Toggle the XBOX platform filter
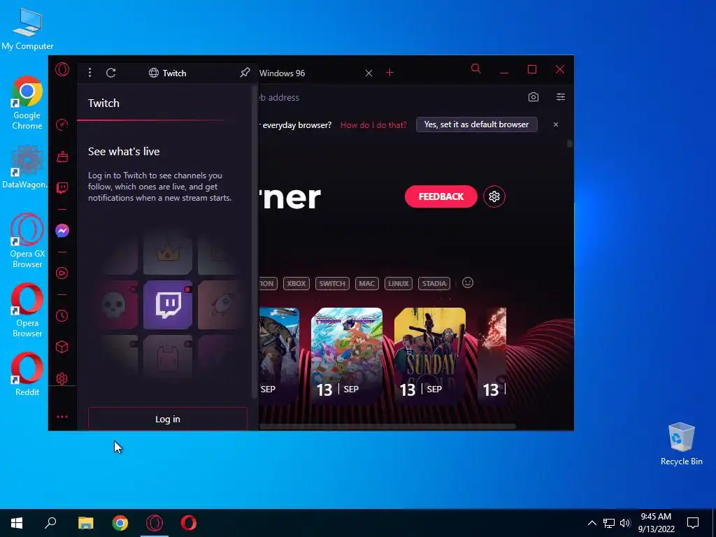This screenshot has width=716, height=537. click(x=296, y=284)
